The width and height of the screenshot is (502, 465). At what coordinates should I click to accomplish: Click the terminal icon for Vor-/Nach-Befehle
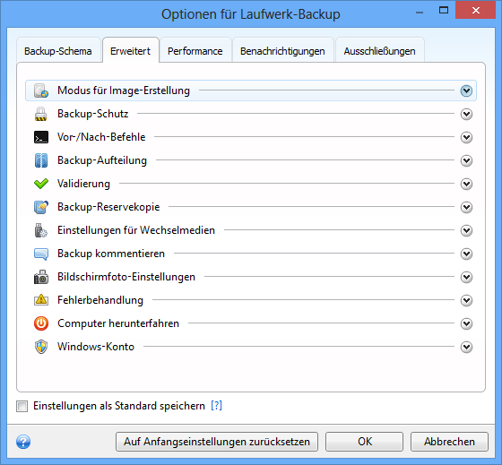(41, 137)
